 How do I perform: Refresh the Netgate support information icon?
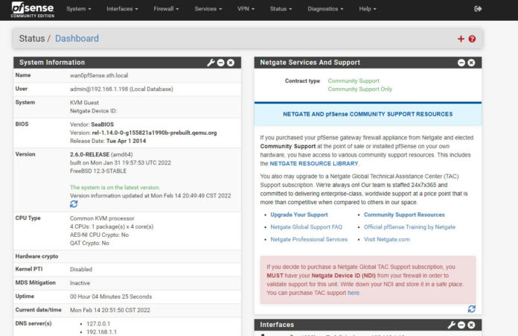(x=471, y=309)
